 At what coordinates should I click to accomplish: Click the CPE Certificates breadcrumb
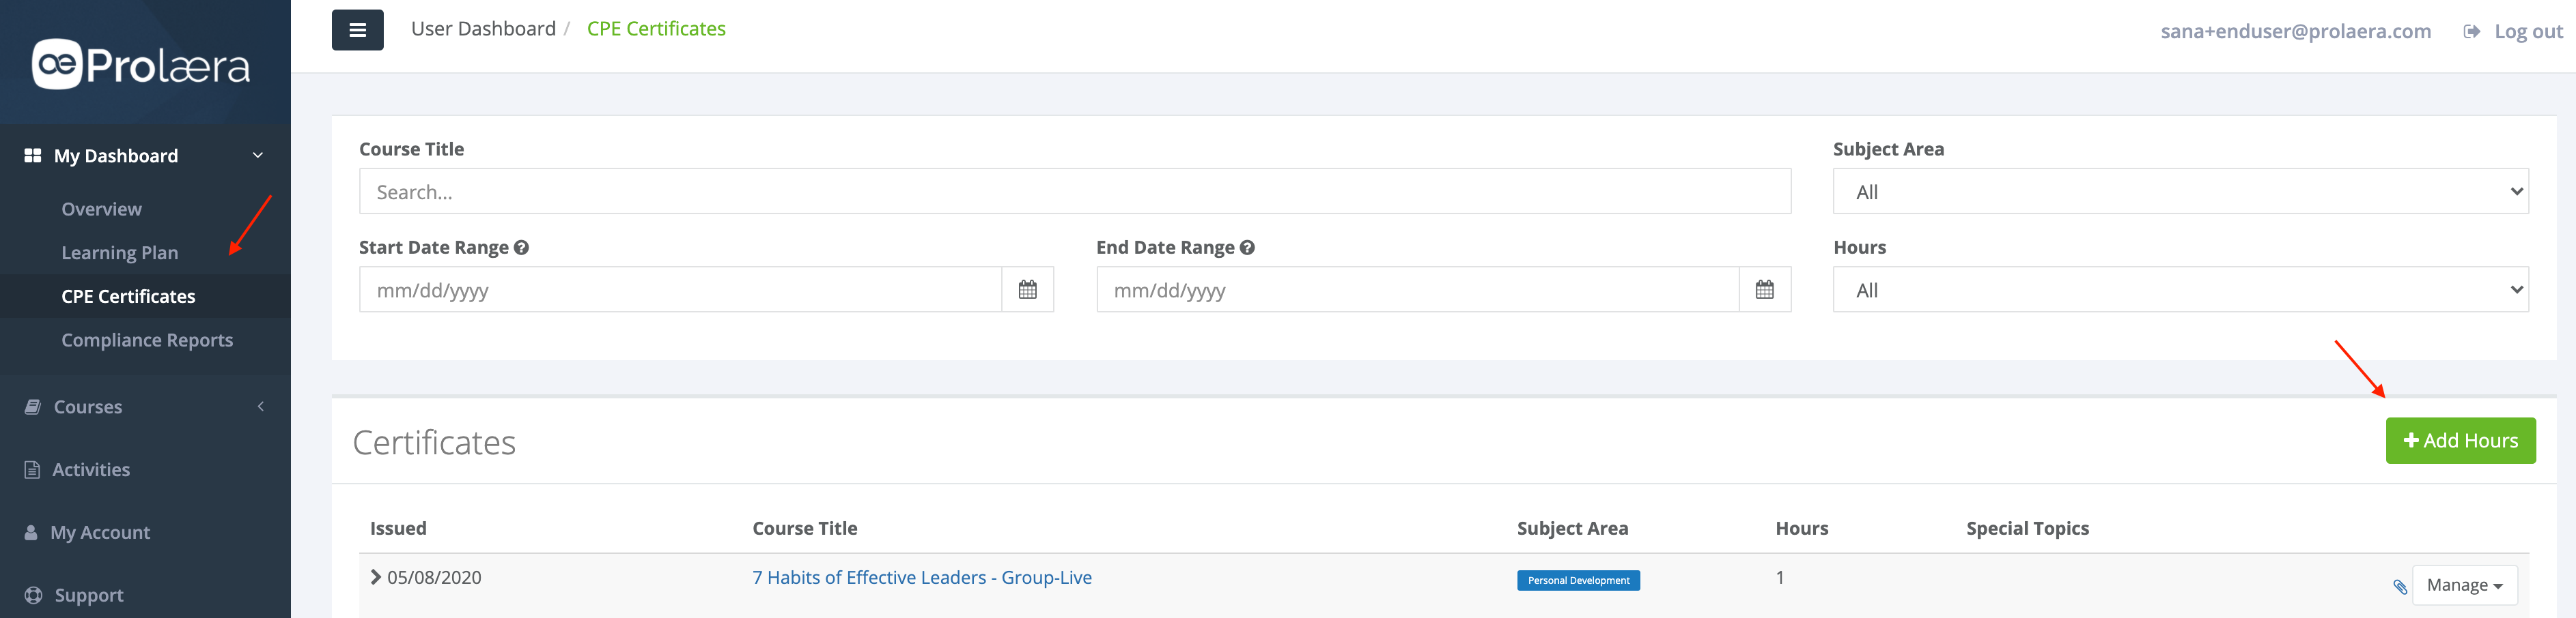point(656,29)
